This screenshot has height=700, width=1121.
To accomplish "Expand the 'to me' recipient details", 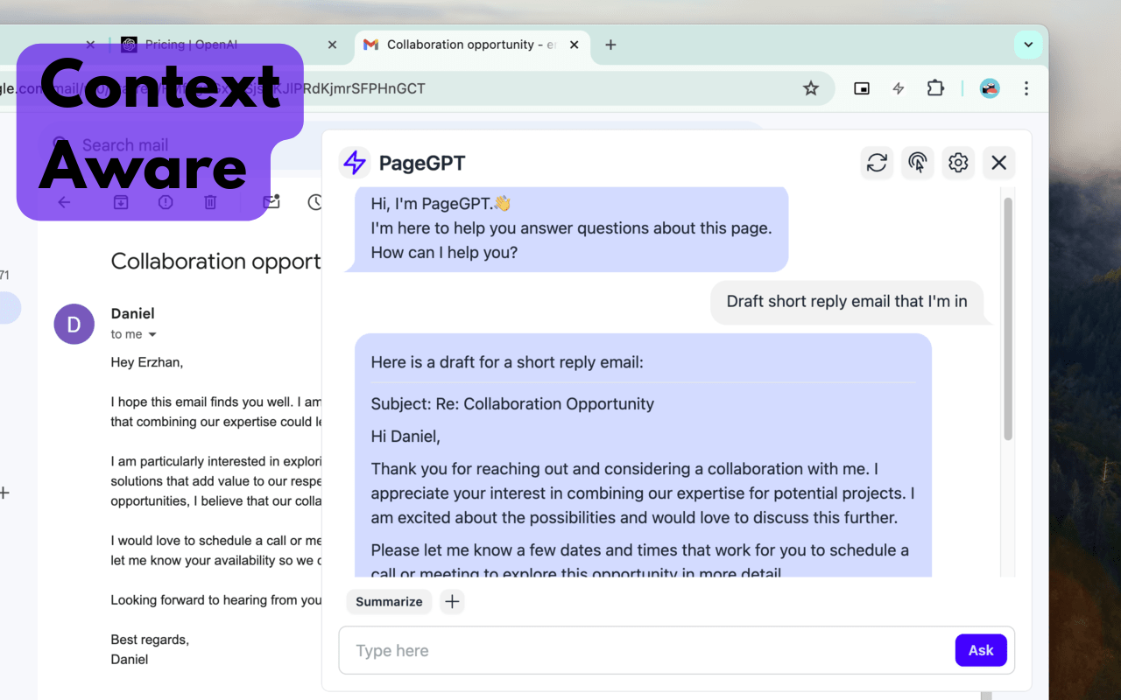I will pyautogui.click(x=151, y=334).
